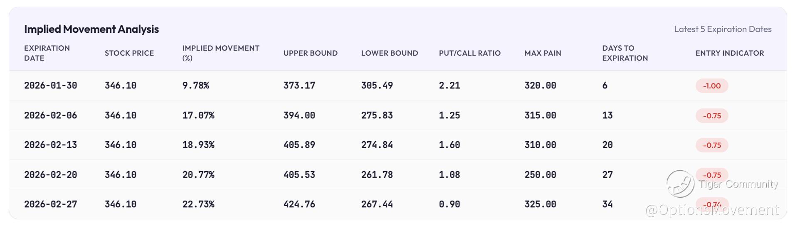Click the @OptionsMovement watermark handle
The width and height of the screenshot is (795, 228).
[x=712, y=210]
